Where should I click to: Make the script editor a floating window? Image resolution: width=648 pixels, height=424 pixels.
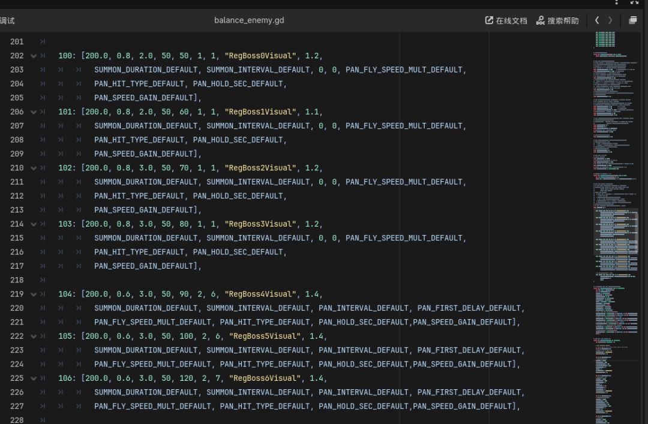(632, 20)
